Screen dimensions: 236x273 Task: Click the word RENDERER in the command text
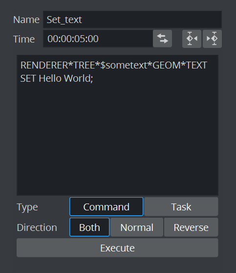click(44, 65)
